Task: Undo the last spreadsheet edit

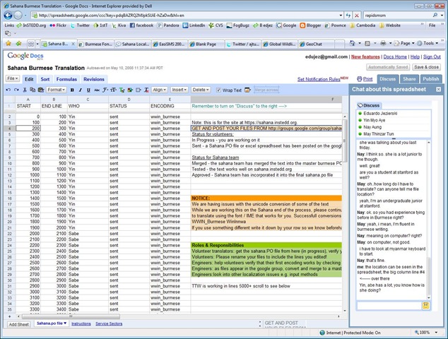Action: (8, 90)
